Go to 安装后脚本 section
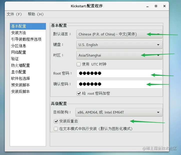Screen dimensions: 181x155 click(x=28, y=91)
